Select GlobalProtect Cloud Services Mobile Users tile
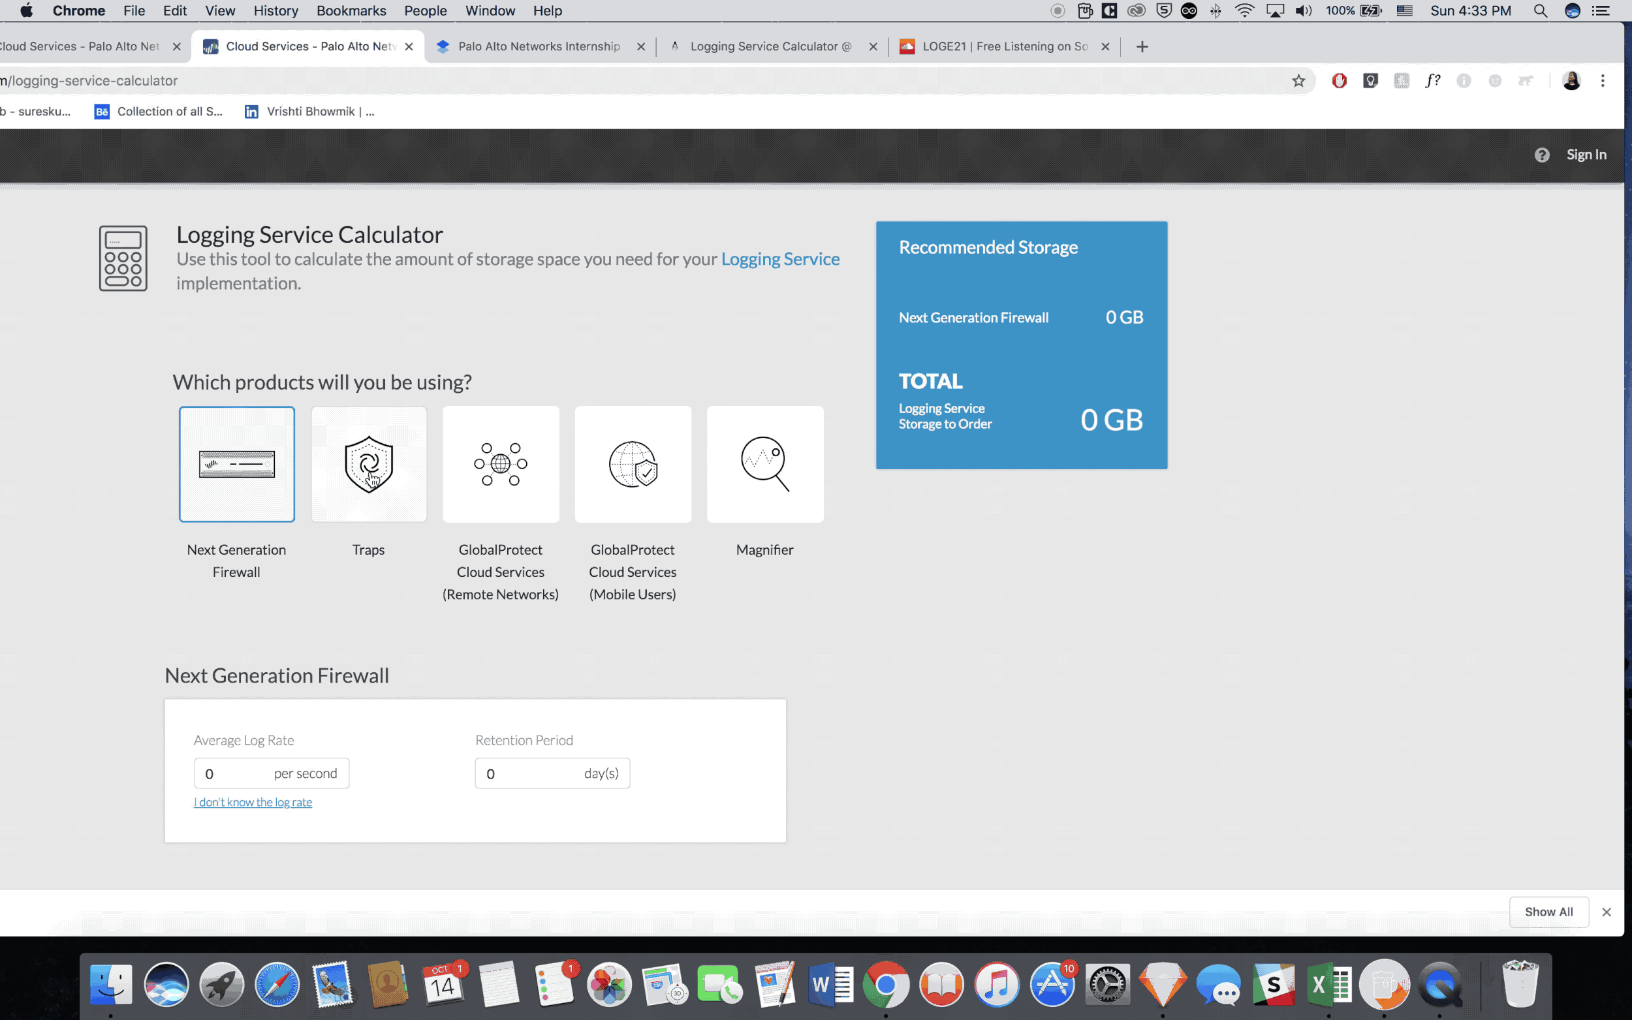This screenshot has width=1632, height=1020. click(x=633, y=464)
